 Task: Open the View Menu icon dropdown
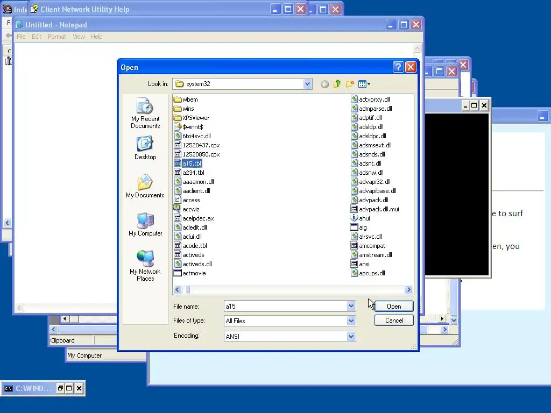[x=364, y=84]
